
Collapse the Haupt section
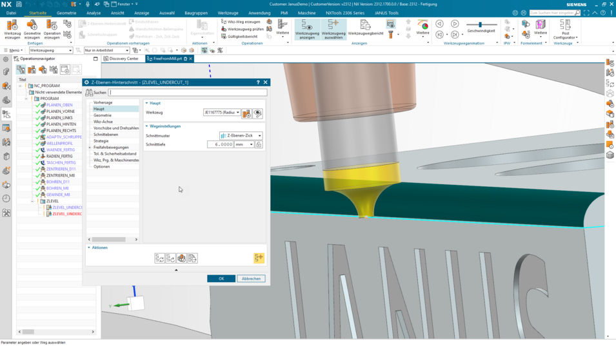(x=147, y=103)
